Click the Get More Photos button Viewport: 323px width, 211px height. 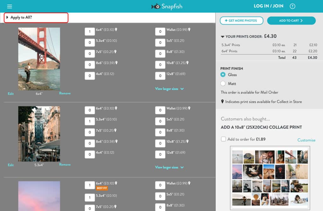click(x=241, y=21)
